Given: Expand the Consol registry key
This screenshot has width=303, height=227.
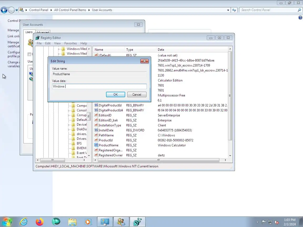Looking at the screenshot, I should tap(69, 110).
